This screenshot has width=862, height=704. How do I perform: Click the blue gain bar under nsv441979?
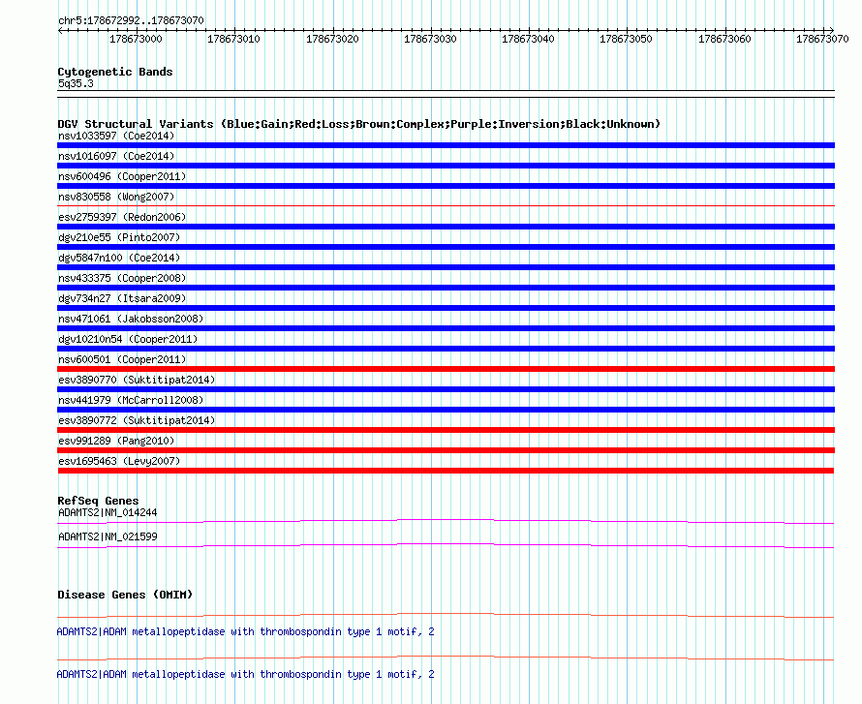click(x=446, y=410)
